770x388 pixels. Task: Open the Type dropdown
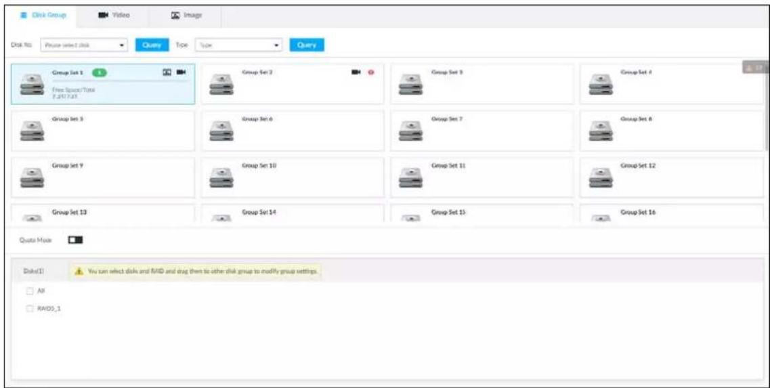(239, 45)
